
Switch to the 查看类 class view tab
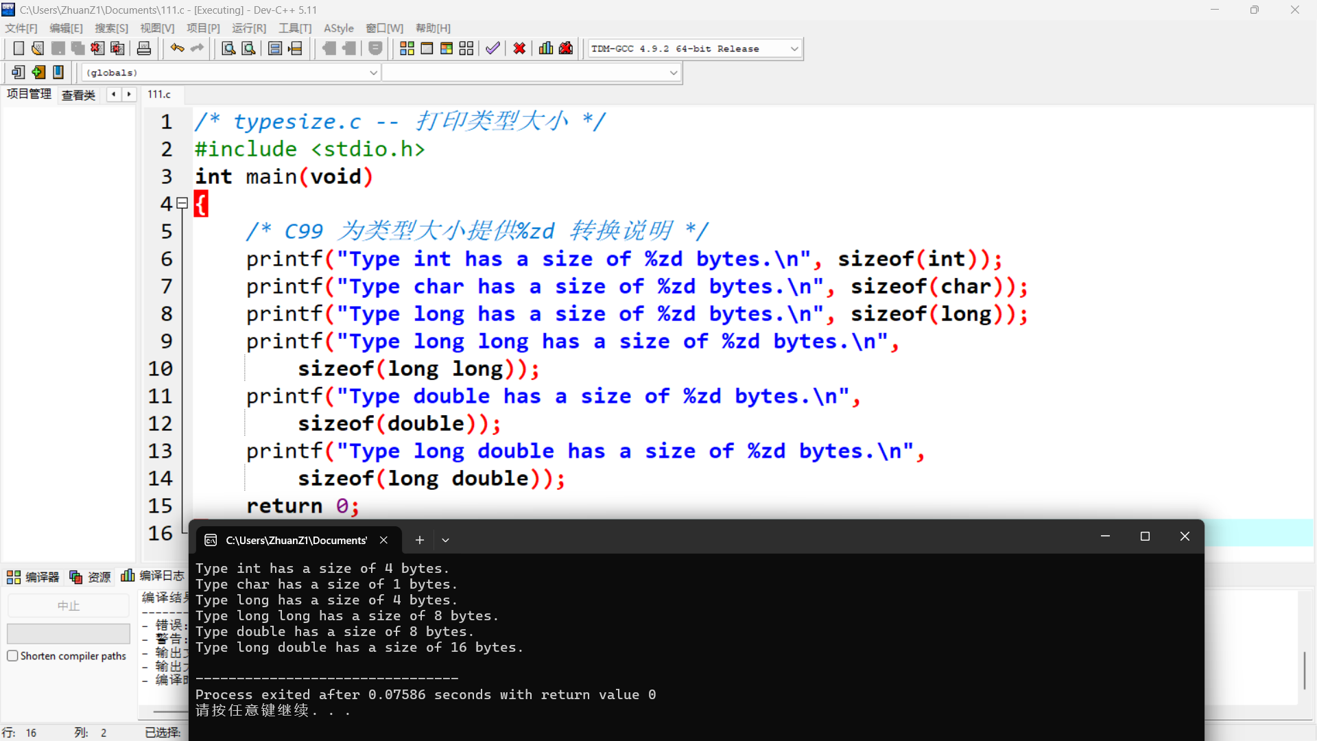pyautogui.click(x=78, y=95)
